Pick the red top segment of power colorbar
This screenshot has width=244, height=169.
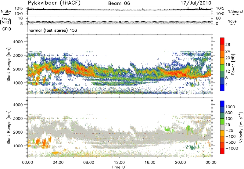coord(222,41)
